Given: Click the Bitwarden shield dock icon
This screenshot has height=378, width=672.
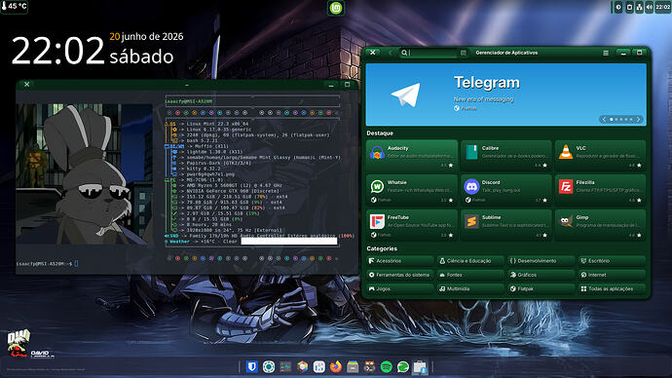Looking at the screenshot, I should point(252,367).
